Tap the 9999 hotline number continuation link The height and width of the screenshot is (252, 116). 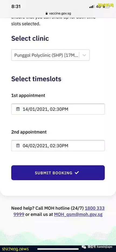click(19, 214)
